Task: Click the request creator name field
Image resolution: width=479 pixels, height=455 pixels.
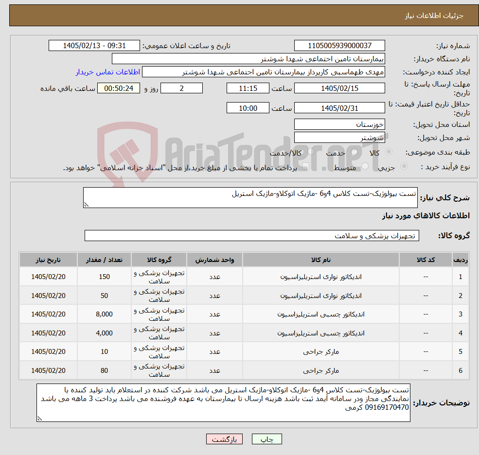Action: [263, 72]
